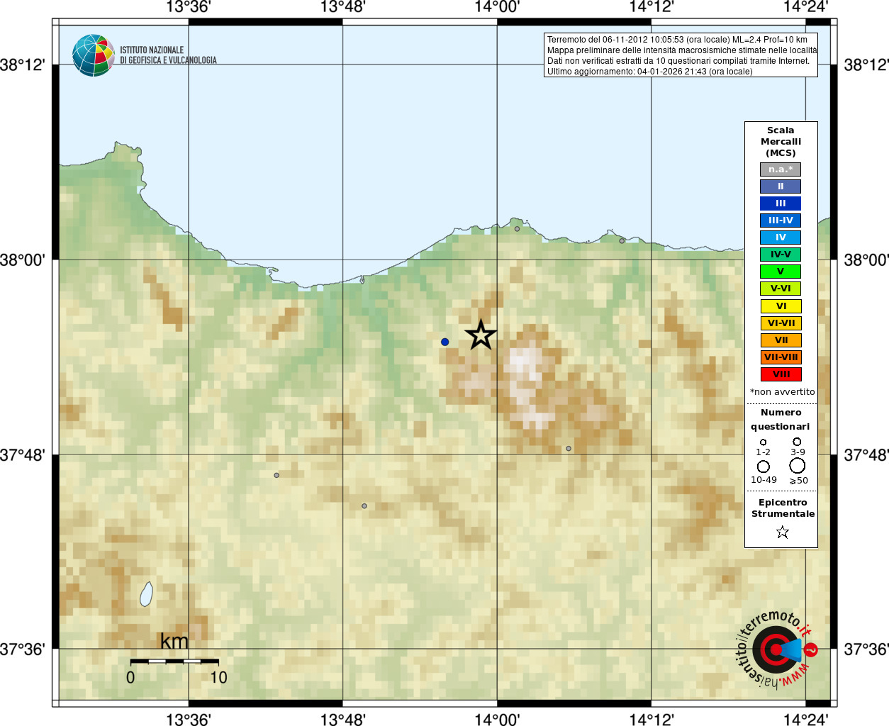Click the earthquake info text box
The height and width of the screenshot is (726, 889).
[681, 55]
